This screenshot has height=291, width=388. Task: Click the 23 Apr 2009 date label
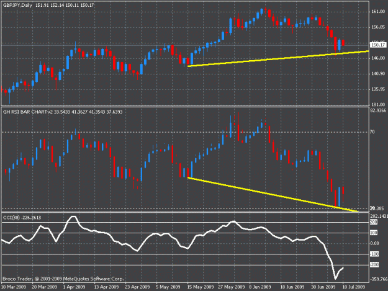click(x=137, y=287)
